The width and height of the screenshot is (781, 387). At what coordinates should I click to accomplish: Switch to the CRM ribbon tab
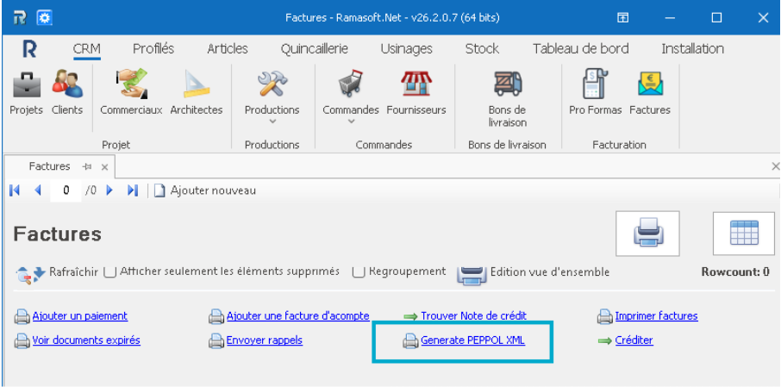click(87, 49)
